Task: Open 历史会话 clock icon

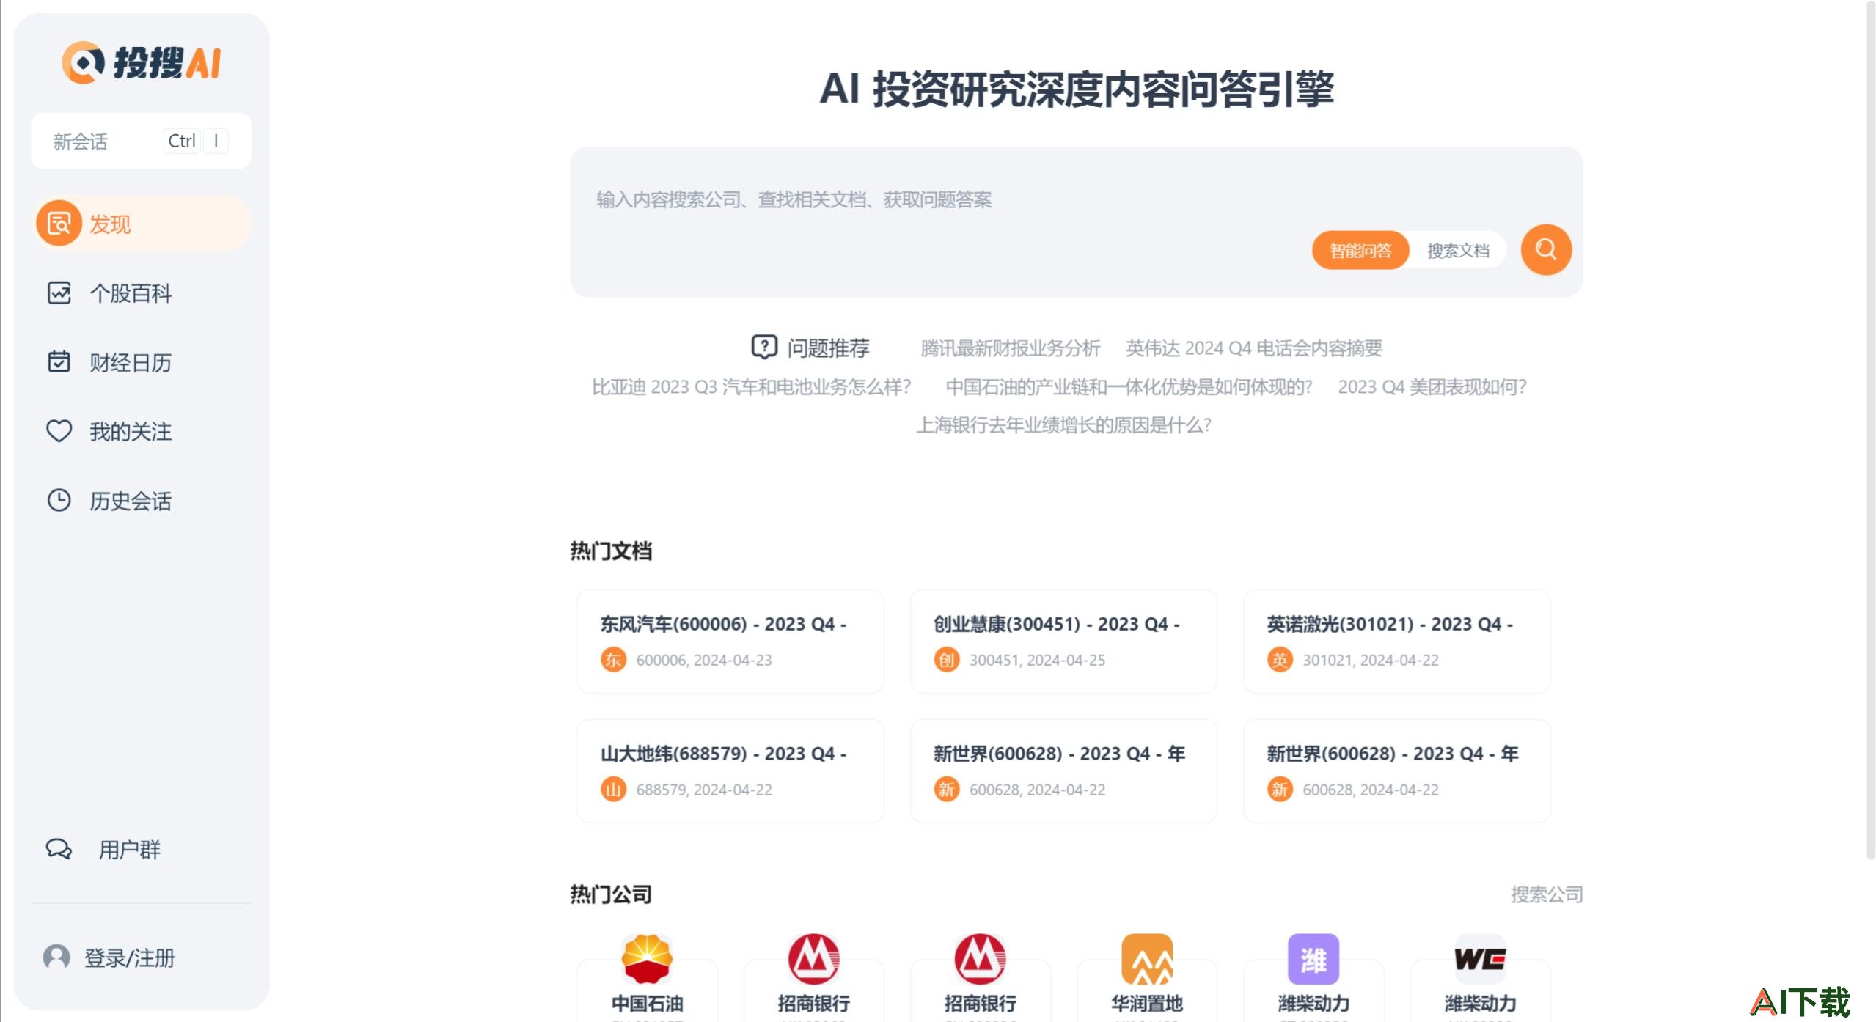Action: coord(59,500)
